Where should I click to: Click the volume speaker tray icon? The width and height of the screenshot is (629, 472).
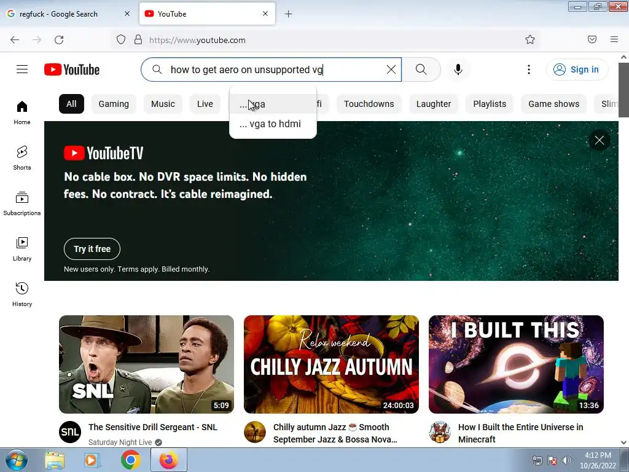pos(567,460)
